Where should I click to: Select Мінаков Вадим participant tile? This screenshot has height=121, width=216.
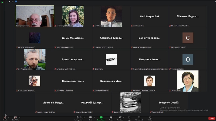[x=188, y=16]
